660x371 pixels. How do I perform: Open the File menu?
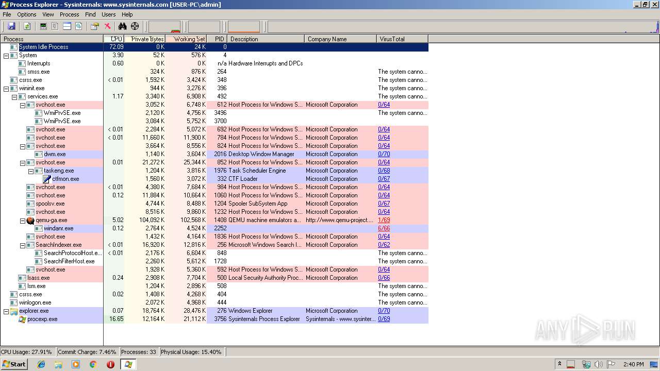[x=7, y=14]
